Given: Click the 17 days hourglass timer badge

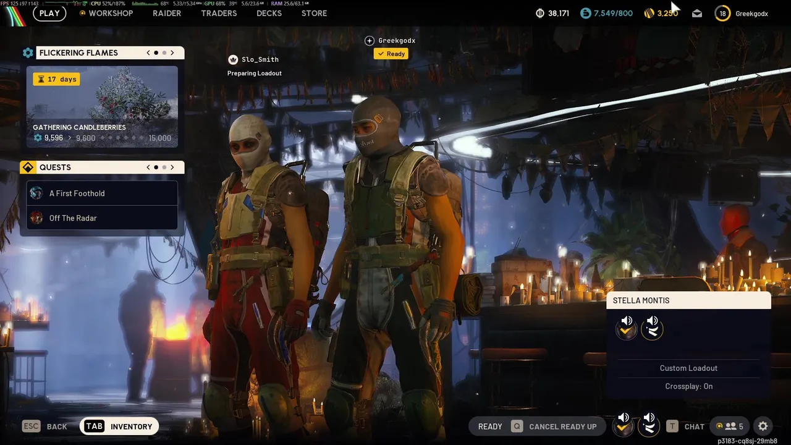Looking at the screenshot, I should click(56, 79).
